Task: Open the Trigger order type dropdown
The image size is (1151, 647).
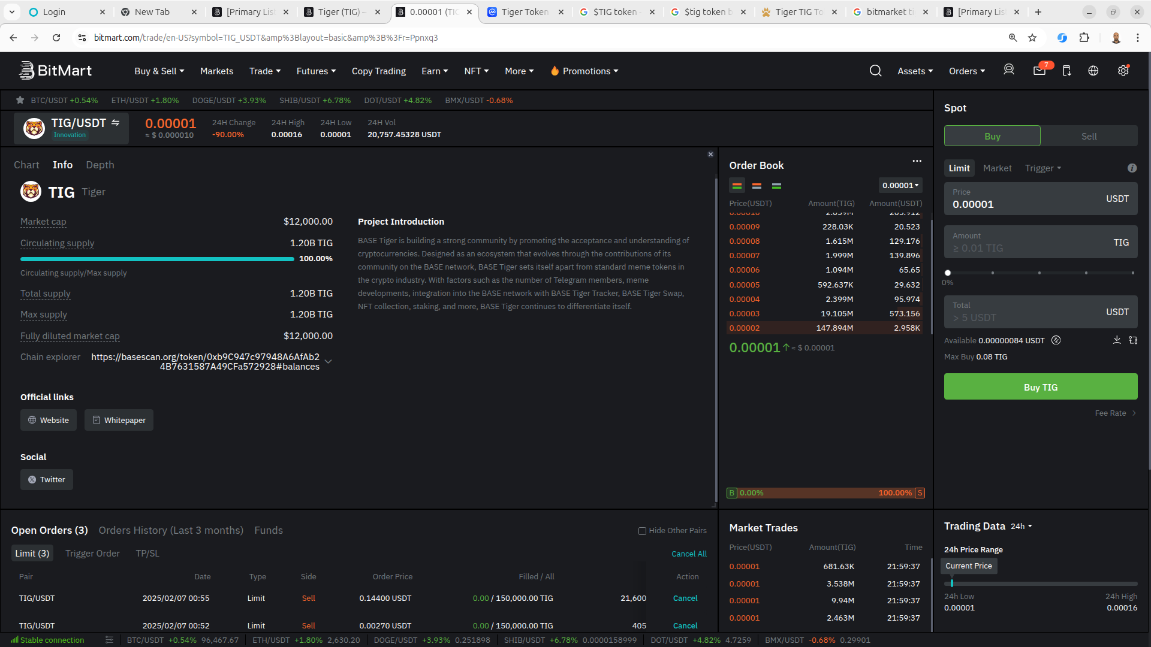Action: click(x=1043, y=168)
